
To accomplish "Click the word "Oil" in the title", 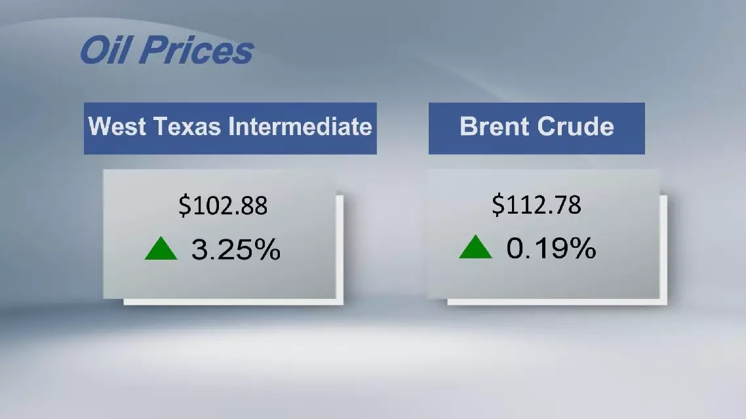I will tap(102, 50).
